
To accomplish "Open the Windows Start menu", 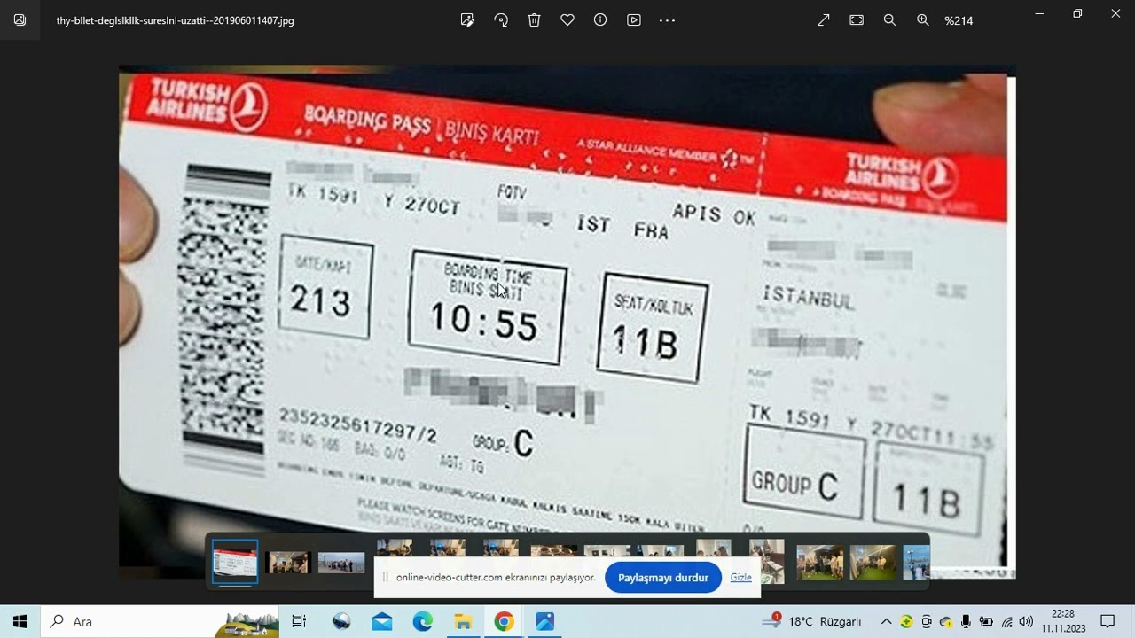I will [20, 621].
